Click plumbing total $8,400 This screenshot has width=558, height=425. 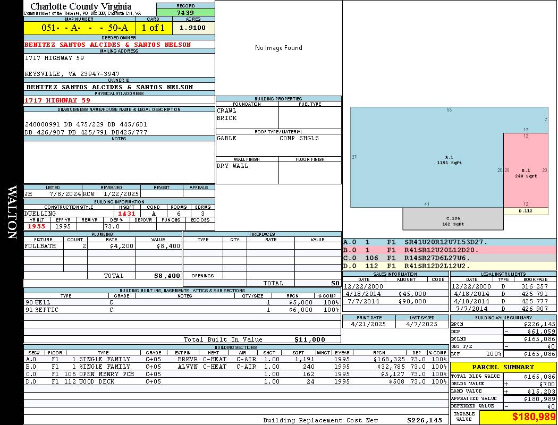click(167, 276)
